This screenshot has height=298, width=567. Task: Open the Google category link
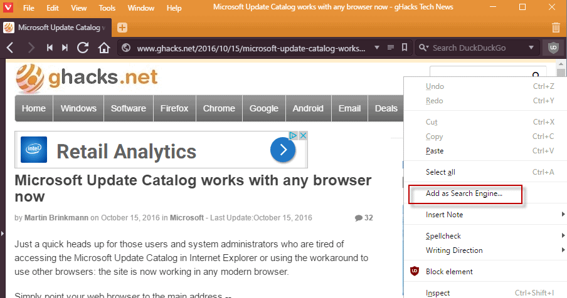(x=264, y=108)
